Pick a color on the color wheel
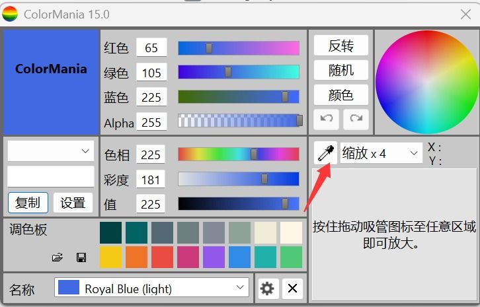The height and width of the screenshot is (307, 480). [x=426, y=82]
